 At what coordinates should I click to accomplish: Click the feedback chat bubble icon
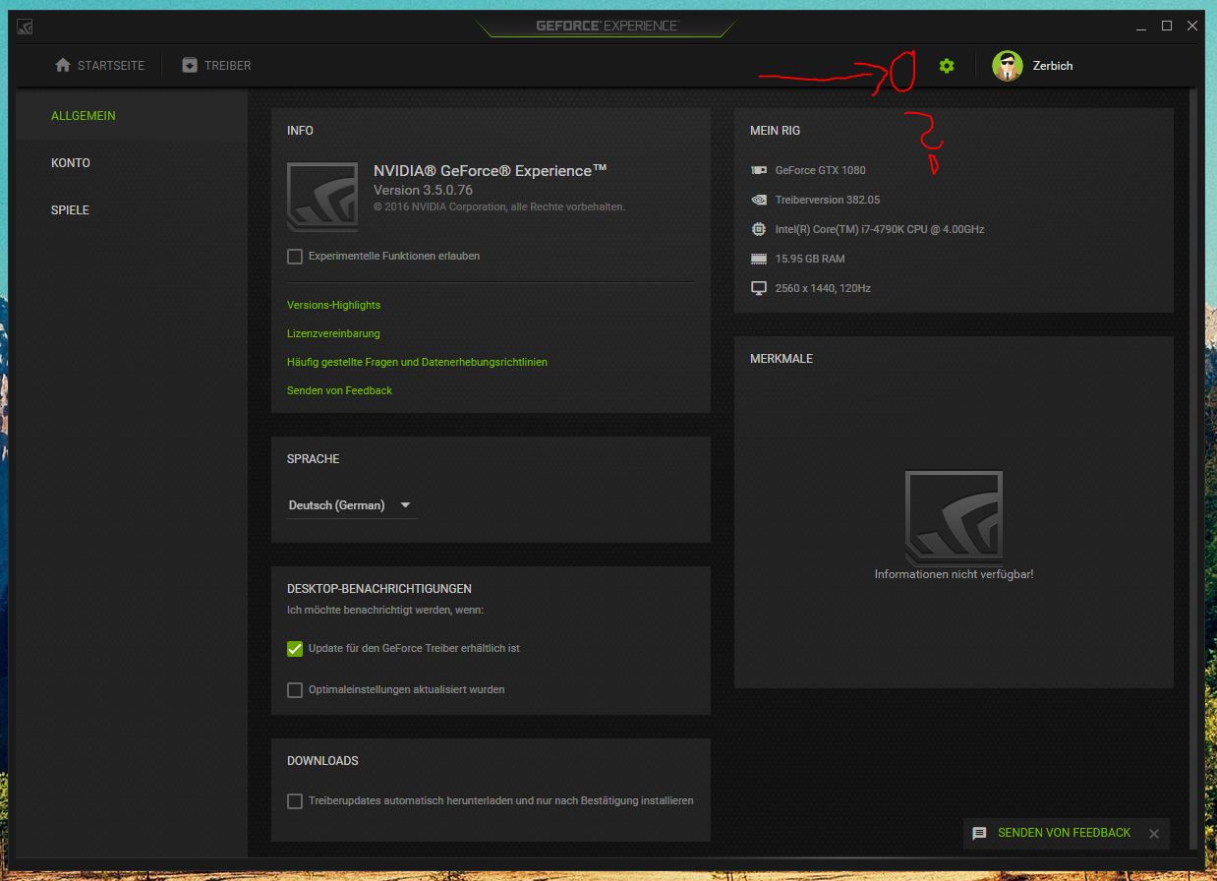(x=979, y=833)
